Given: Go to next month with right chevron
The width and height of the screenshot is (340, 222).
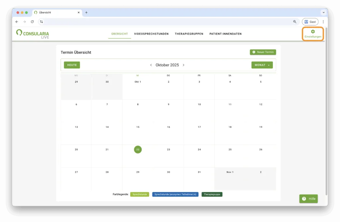Looking at the screenshot, I should click(x=184, y=65).
